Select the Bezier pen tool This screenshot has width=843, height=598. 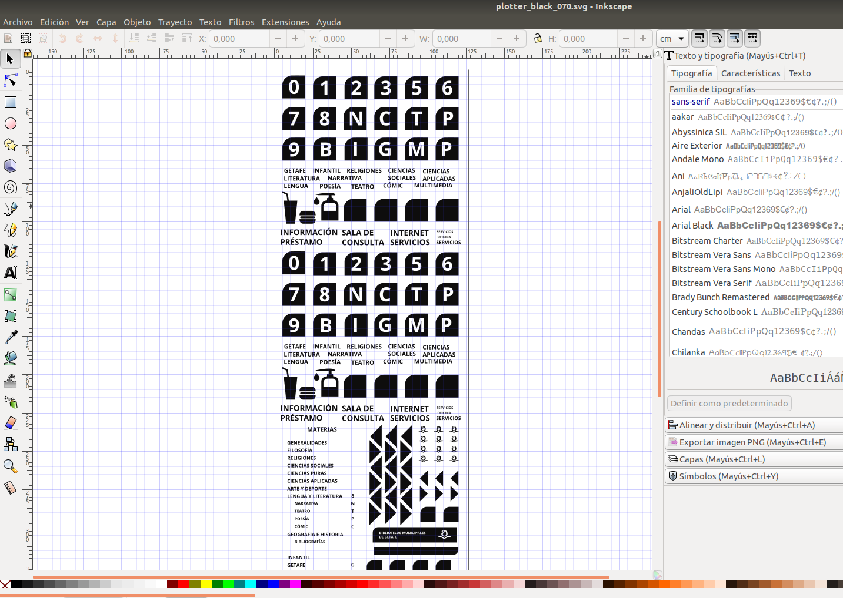click(x=10, y=209)
